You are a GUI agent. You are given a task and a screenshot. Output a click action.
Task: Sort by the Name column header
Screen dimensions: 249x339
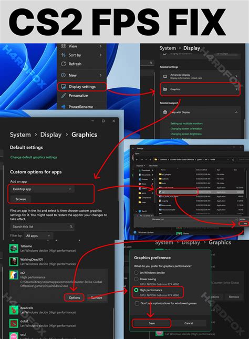coord(163,170)
